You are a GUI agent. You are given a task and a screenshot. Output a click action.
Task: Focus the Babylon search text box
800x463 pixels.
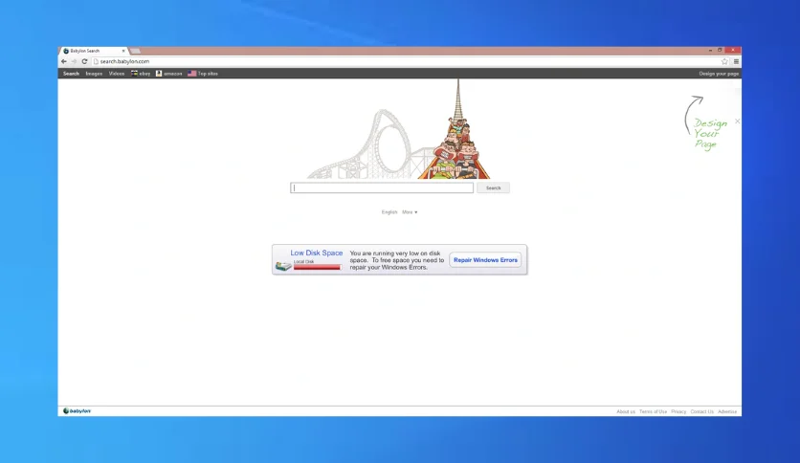point(382,187)
